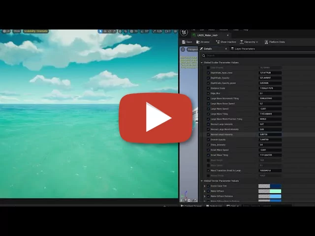Toggle the Scene Color Tint checkbox

pyautogui.click(x=208, y=186)
